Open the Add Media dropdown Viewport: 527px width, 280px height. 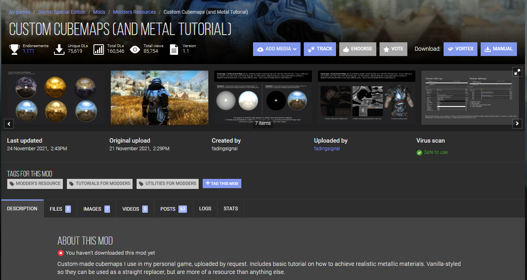(x=277, y=49)
